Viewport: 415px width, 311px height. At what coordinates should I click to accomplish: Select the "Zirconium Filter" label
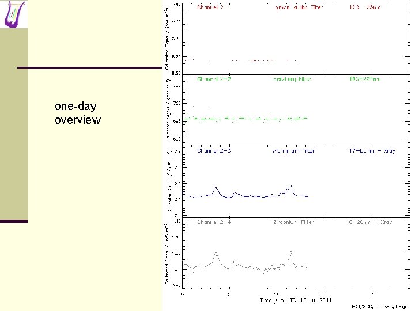point(293,222)
